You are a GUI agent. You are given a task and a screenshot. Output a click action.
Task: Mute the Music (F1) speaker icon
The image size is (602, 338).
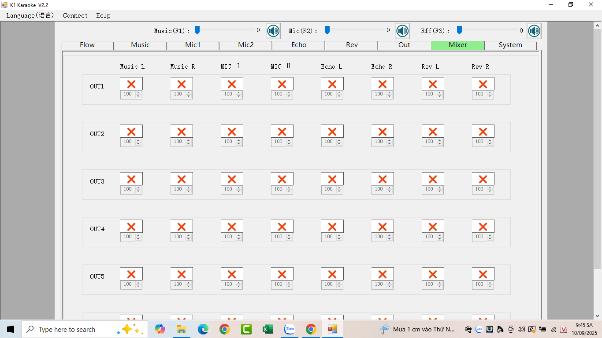(x=273, y=31)
